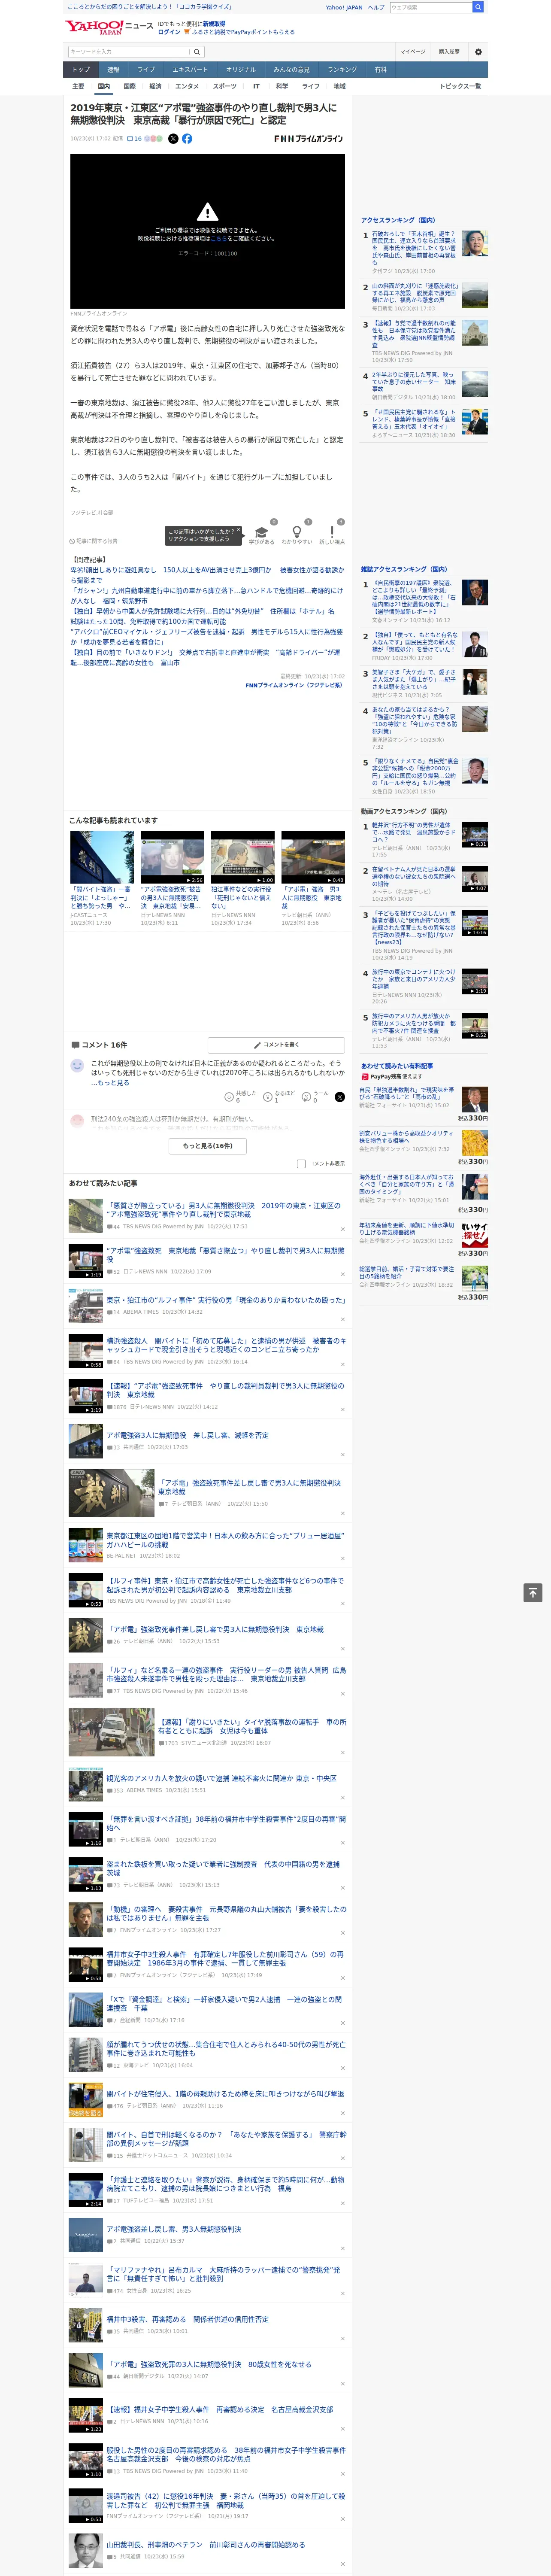The image size is (551, 2576).
Task: Toggle the コメント非表示 checkbox
Action: point(301,1164)
